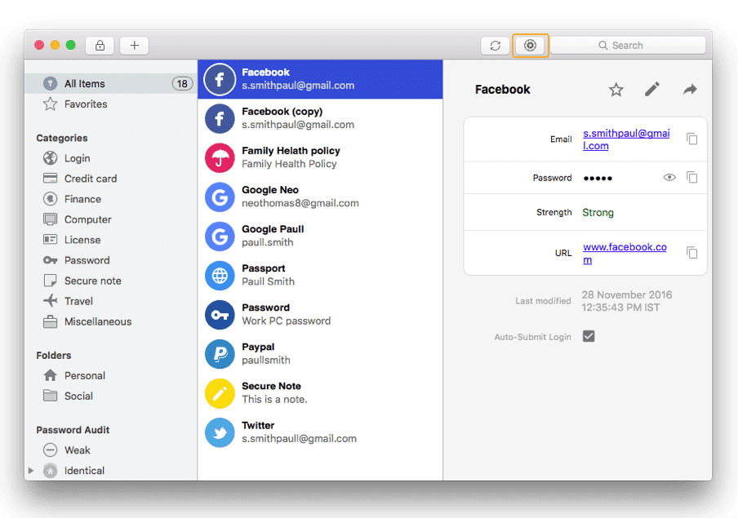738x518 pixels.
Task: Open the www.facebook.com URL link
Action: tap(625, 253)
